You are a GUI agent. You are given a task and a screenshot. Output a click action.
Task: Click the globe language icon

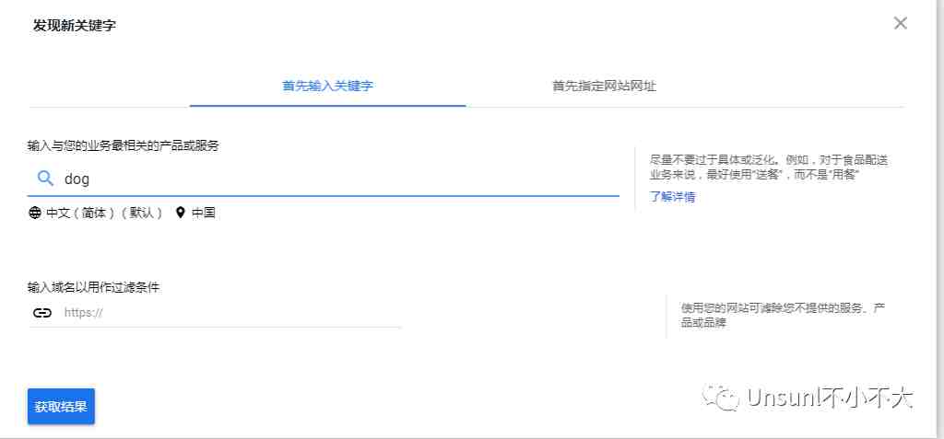36,213
